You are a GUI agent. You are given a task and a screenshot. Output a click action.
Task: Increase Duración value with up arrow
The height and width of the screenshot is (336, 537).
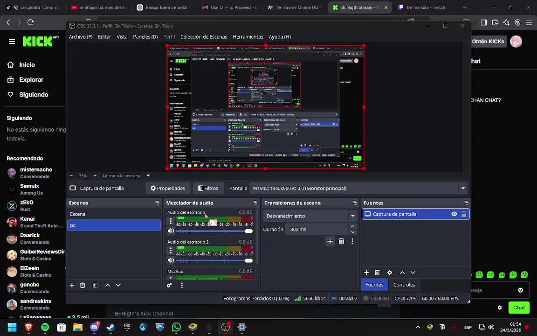[353, 226]
